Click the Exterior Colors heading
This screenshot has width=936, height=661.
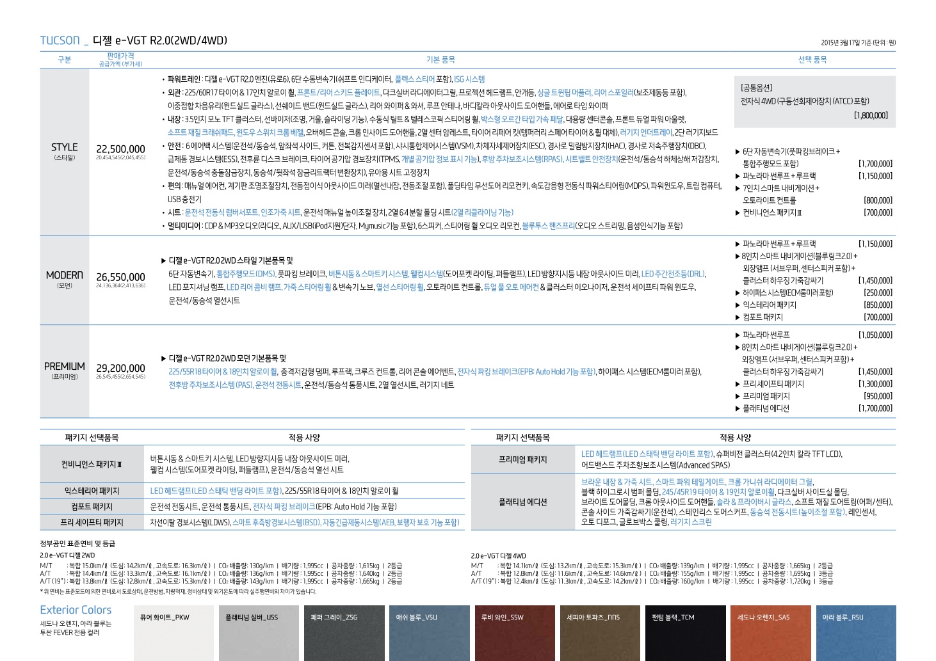coord(76,610)
